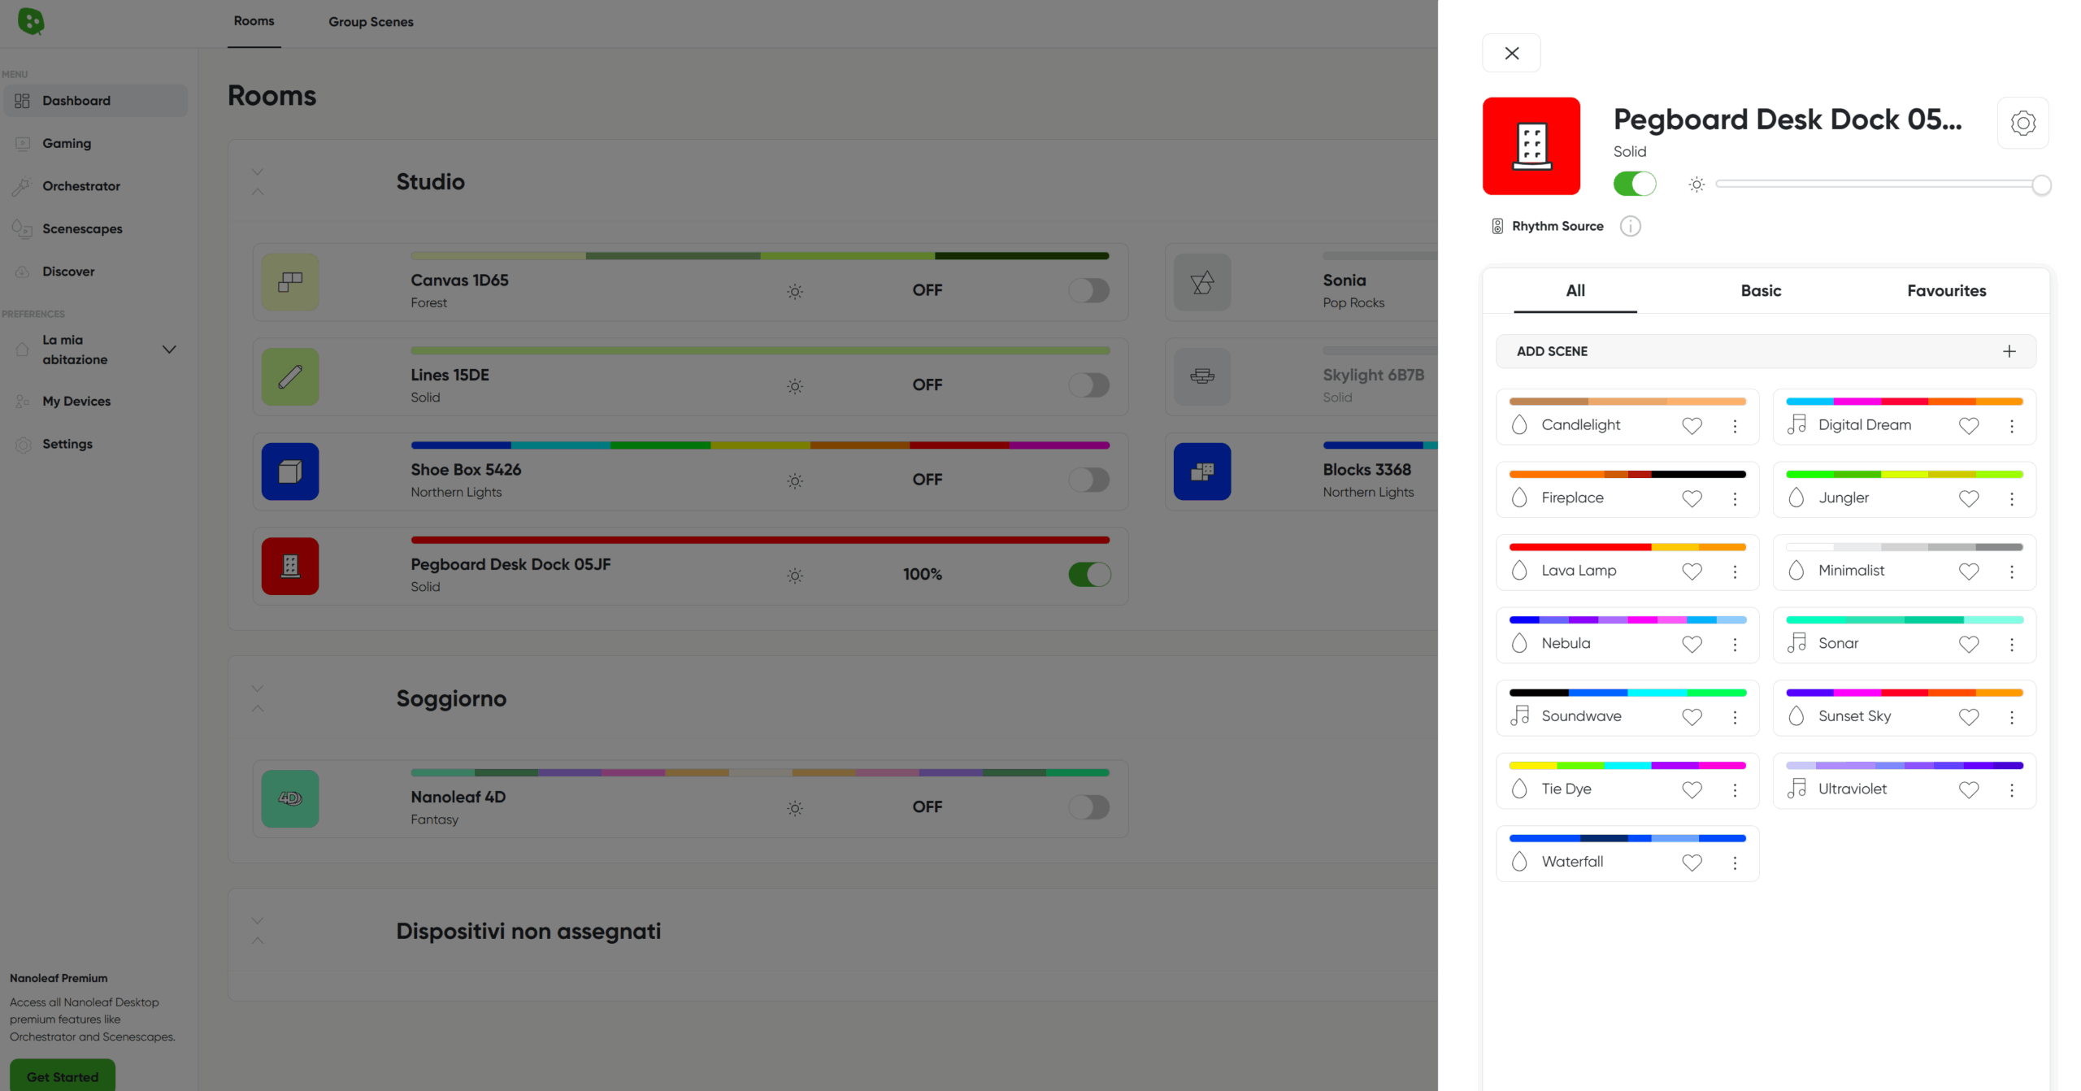Open more options for Fireplace scene
Viewport: 2081px width, 1091px height.
click(1735, 498)
